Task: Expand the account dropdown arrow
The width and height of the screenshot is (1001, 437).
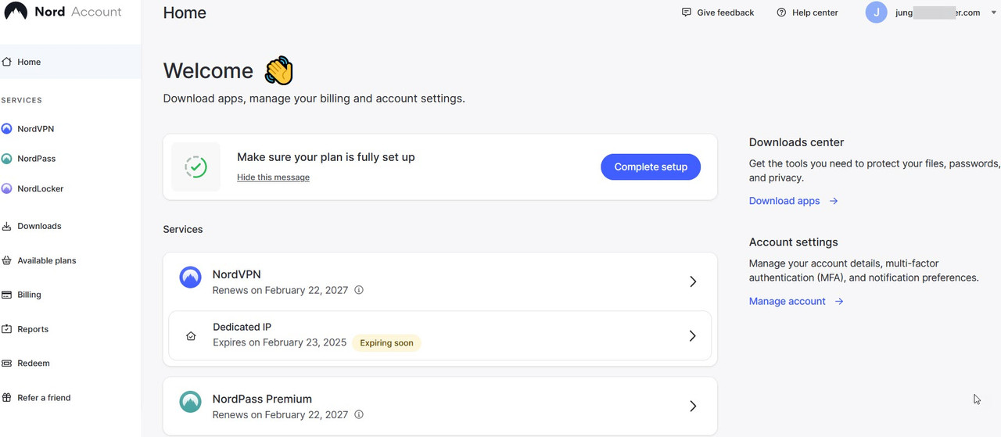Action: (994, 13)
